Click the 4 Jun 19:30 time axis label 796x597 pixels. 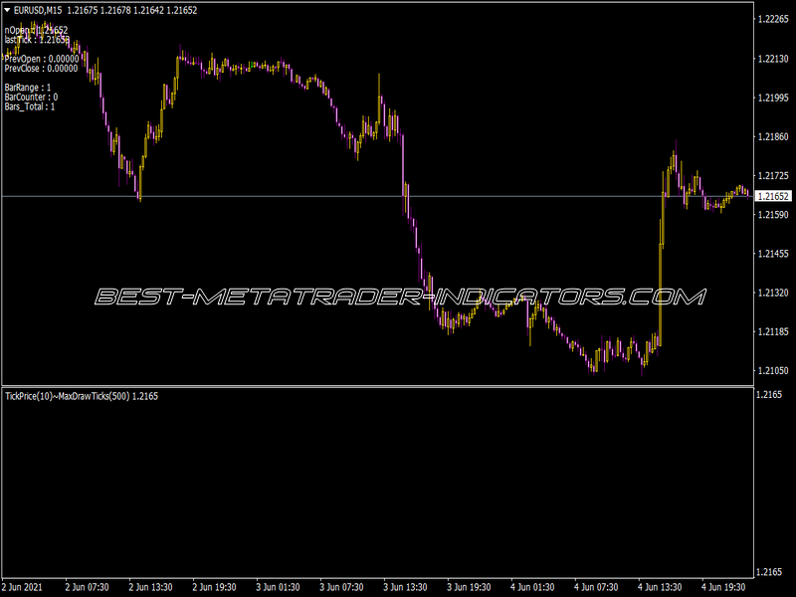(x=723, y=587)
